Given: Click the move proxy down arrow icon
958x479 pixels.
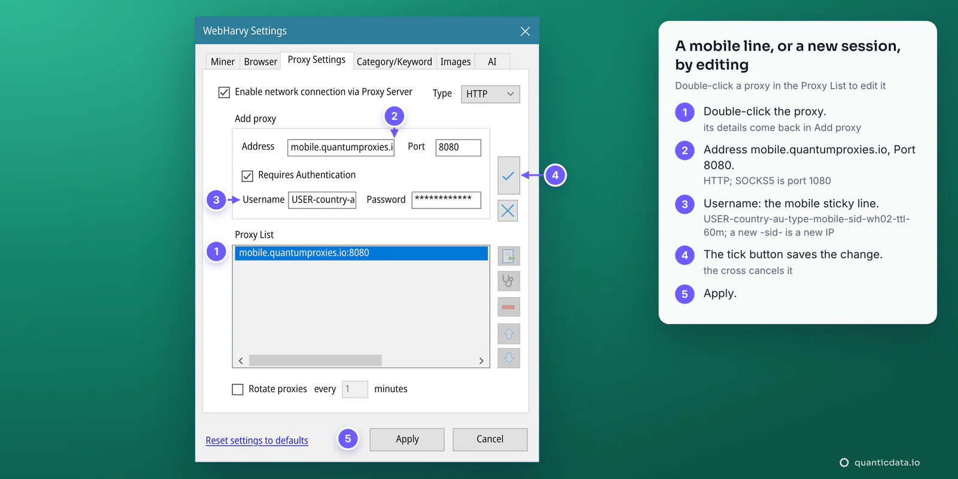Looking at the screenshot, I should (508, 358).
